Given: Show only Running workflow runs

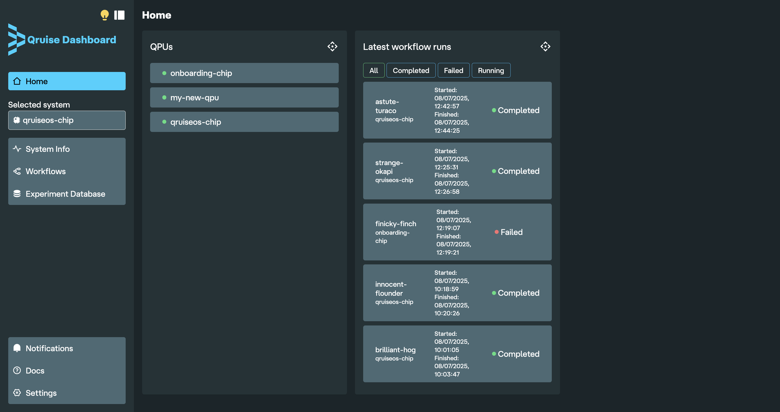Looking at the screenshot, I should 490,71.
